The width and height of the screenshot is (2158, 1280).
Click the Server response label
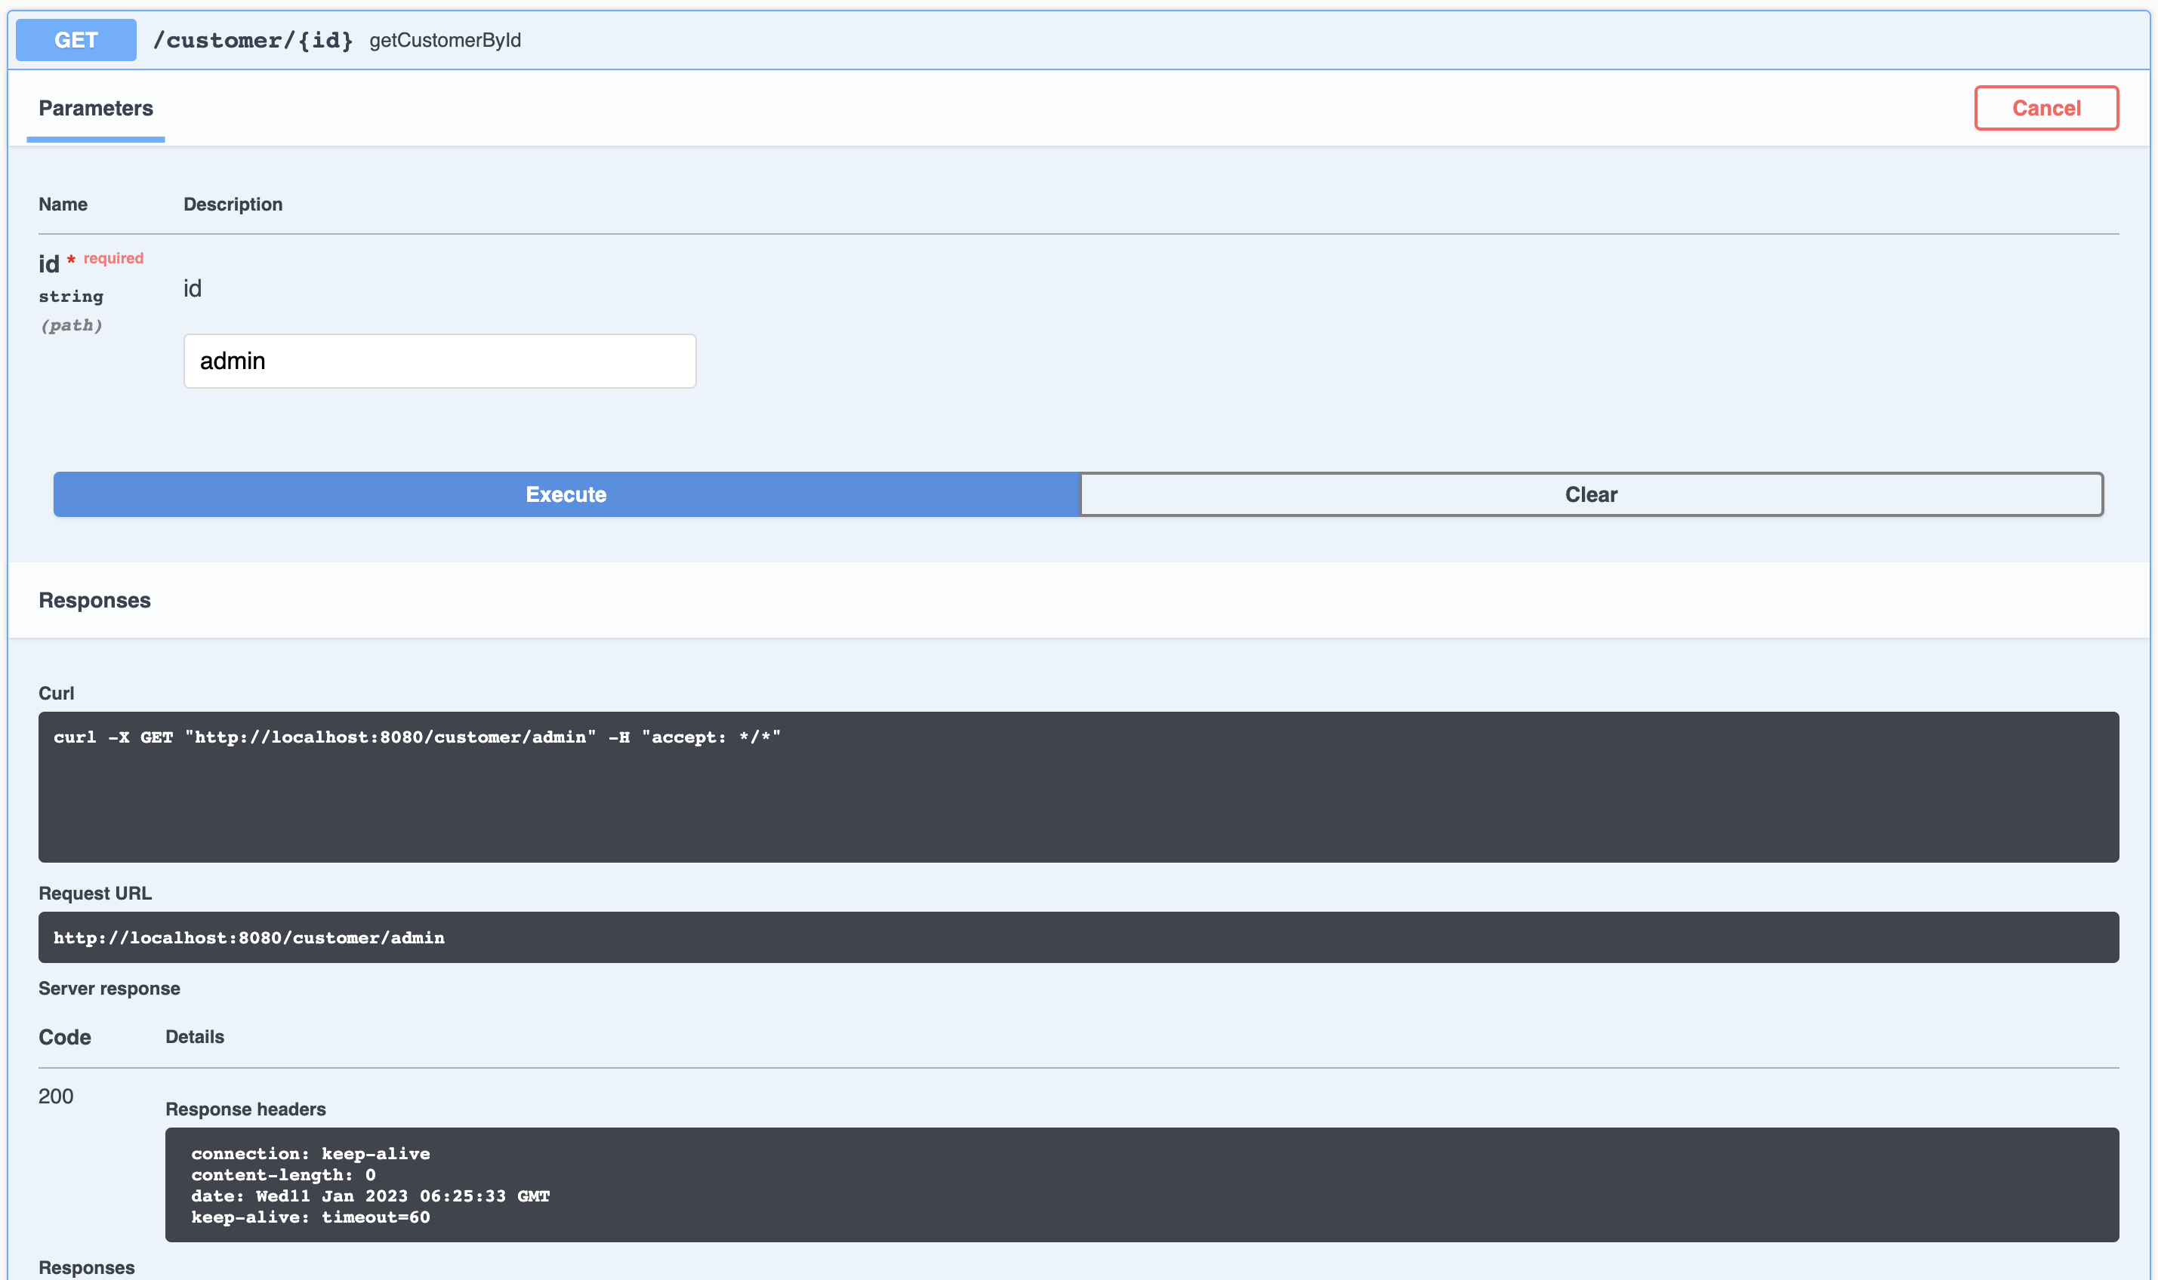[109, 989]
